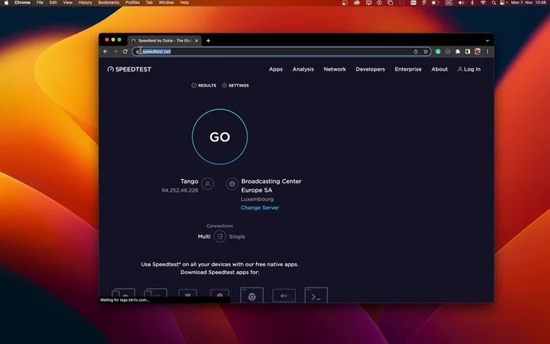Click the Tango provider name
This screenshot has height=344, width=550.
(189, 181)
